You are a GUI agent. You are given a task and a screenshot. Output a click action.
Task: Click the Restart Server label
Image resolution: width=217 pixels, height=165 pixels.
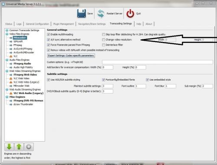point(115,13)
